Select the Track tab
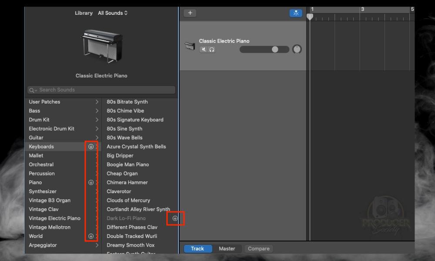The image size is (435, 261). (197, 248)
